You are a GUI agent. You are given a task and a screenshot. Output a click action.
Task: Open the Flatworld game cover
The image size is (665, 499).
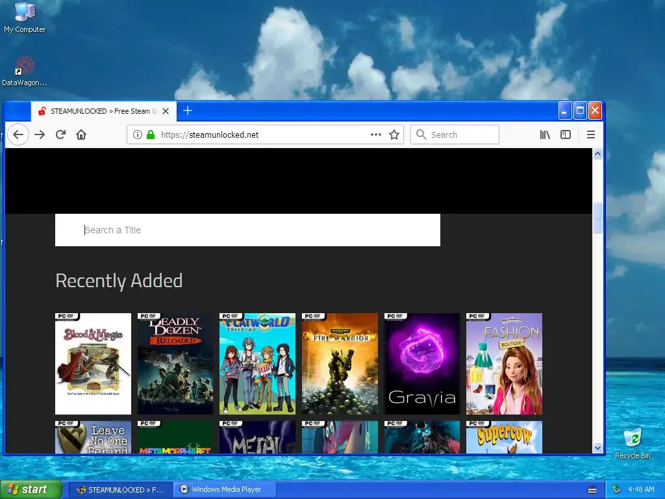[257, 364]
